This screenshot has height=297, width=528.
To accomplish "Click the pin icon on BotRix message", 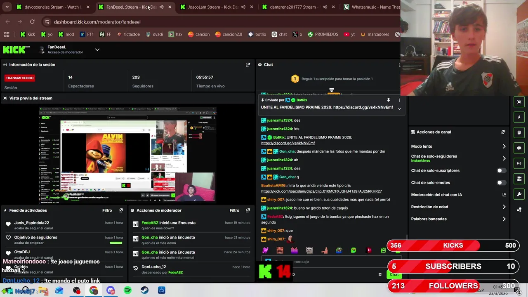I will click(x=388, y=100).
